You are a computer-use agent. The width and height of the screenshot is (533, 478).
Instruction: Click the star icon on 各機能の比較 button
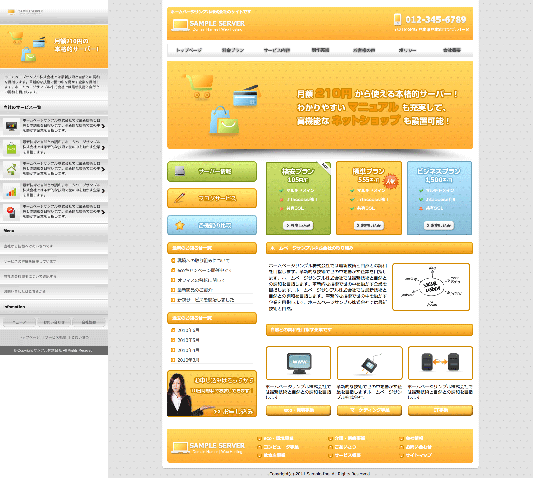coord(180,225)
